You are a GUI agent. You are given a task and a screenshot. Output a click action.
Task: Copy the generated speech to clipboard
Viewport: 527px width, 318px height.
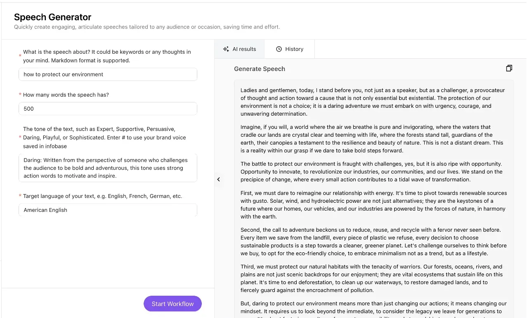(x=509, y=69)
